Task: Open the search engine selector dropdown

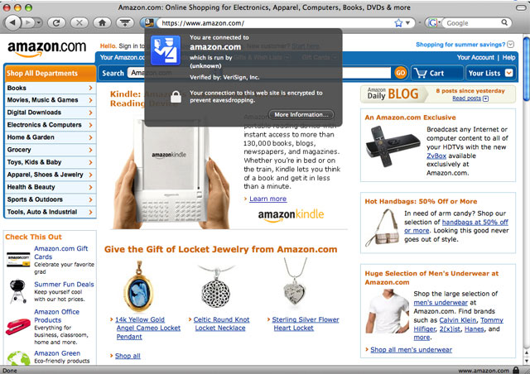Action: [x=434, y=23]
